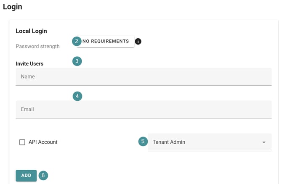Click the Email placeholder text
Screen dimensions: 282x184
[27, 109]
